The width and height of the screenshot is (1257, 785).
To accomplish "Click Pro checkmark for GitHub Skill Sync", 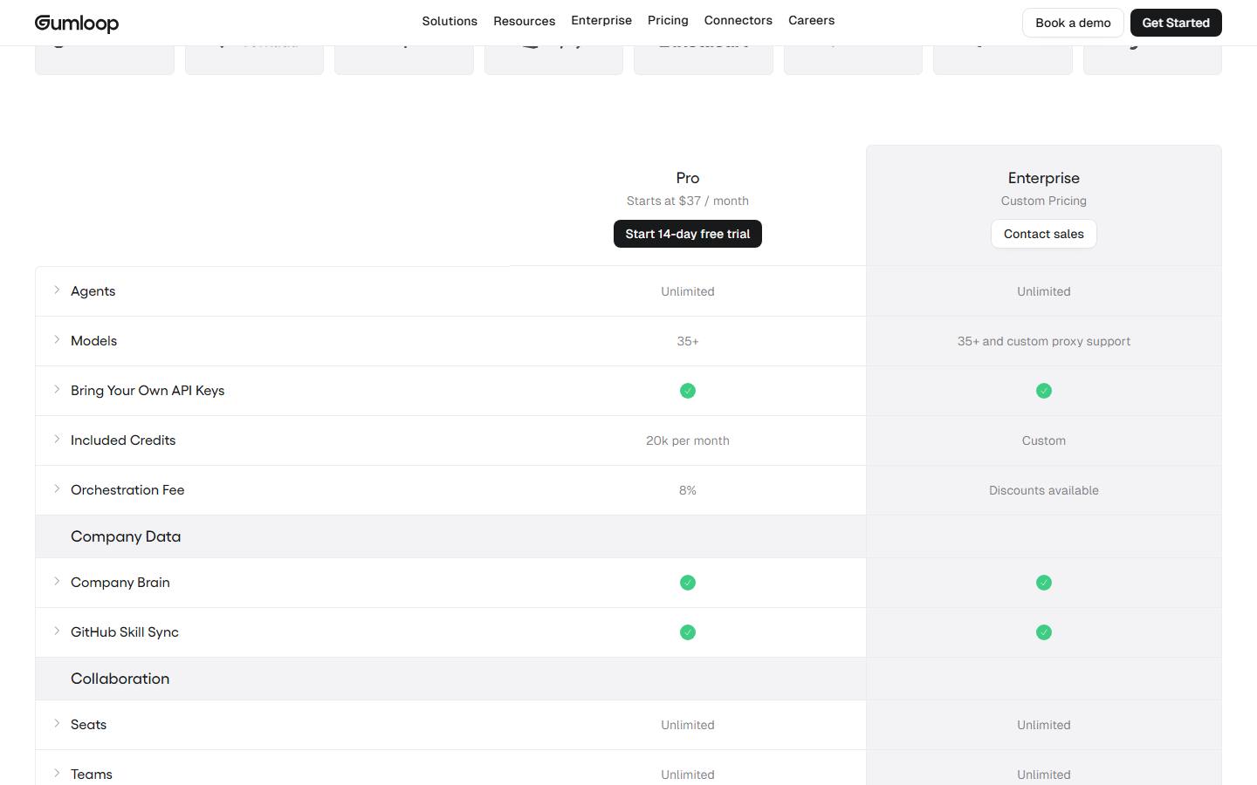I will tap(688, 632).
